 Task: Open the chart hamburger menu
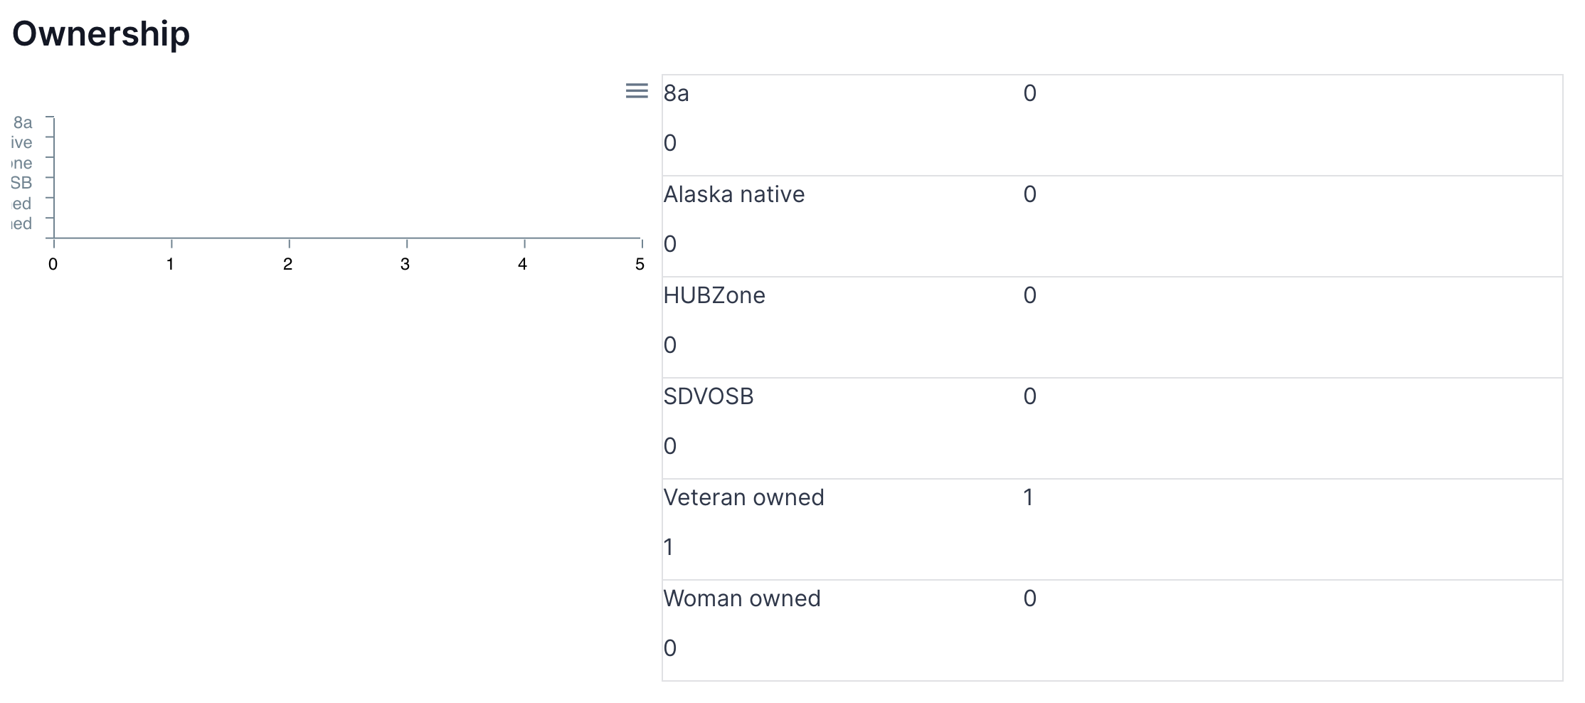point(637,91)
